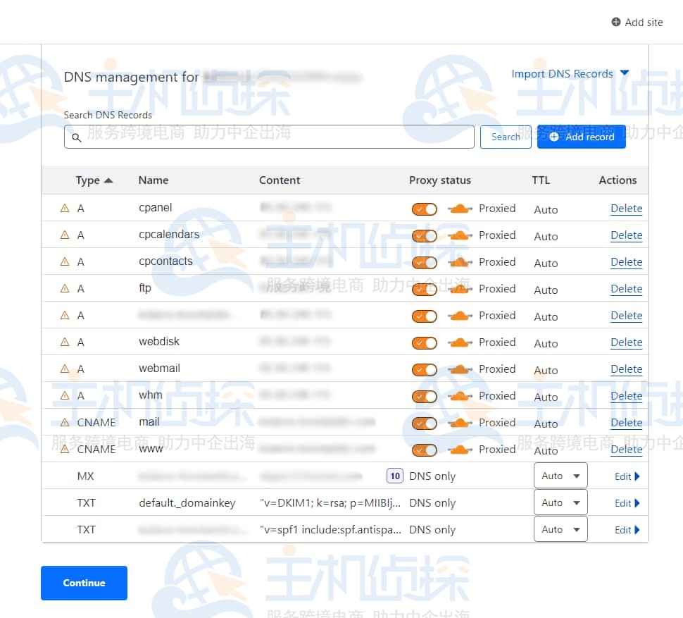
Task: Turn off proxying for the mail CNAME record
Action: (425, 423)
